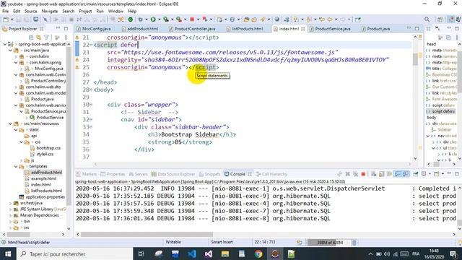The image size is (462, 260).
Task: Open purple Visual Studio from the taskbar
Action: pyautogui.click(x=209, y=253)
